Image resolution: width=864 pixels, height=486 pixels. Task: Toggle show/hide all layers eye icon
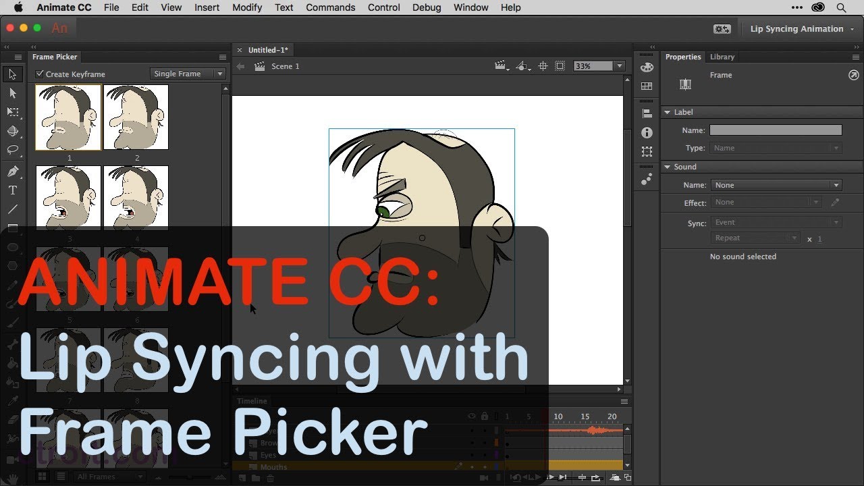[x=472, y=416]
